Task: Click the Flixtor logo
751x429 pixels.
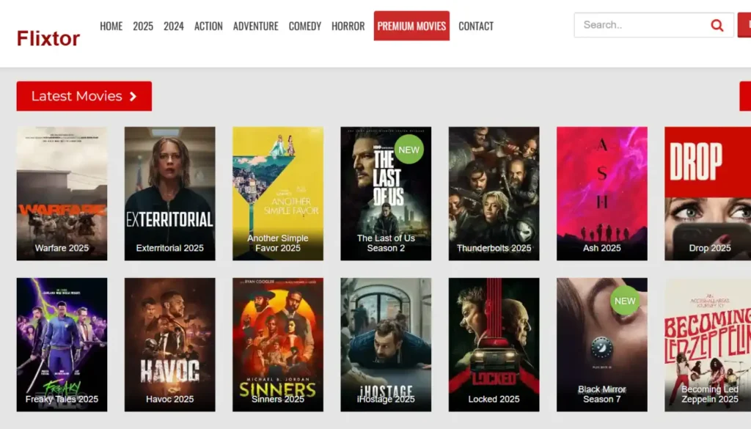Action: click(x=48, y=38)
